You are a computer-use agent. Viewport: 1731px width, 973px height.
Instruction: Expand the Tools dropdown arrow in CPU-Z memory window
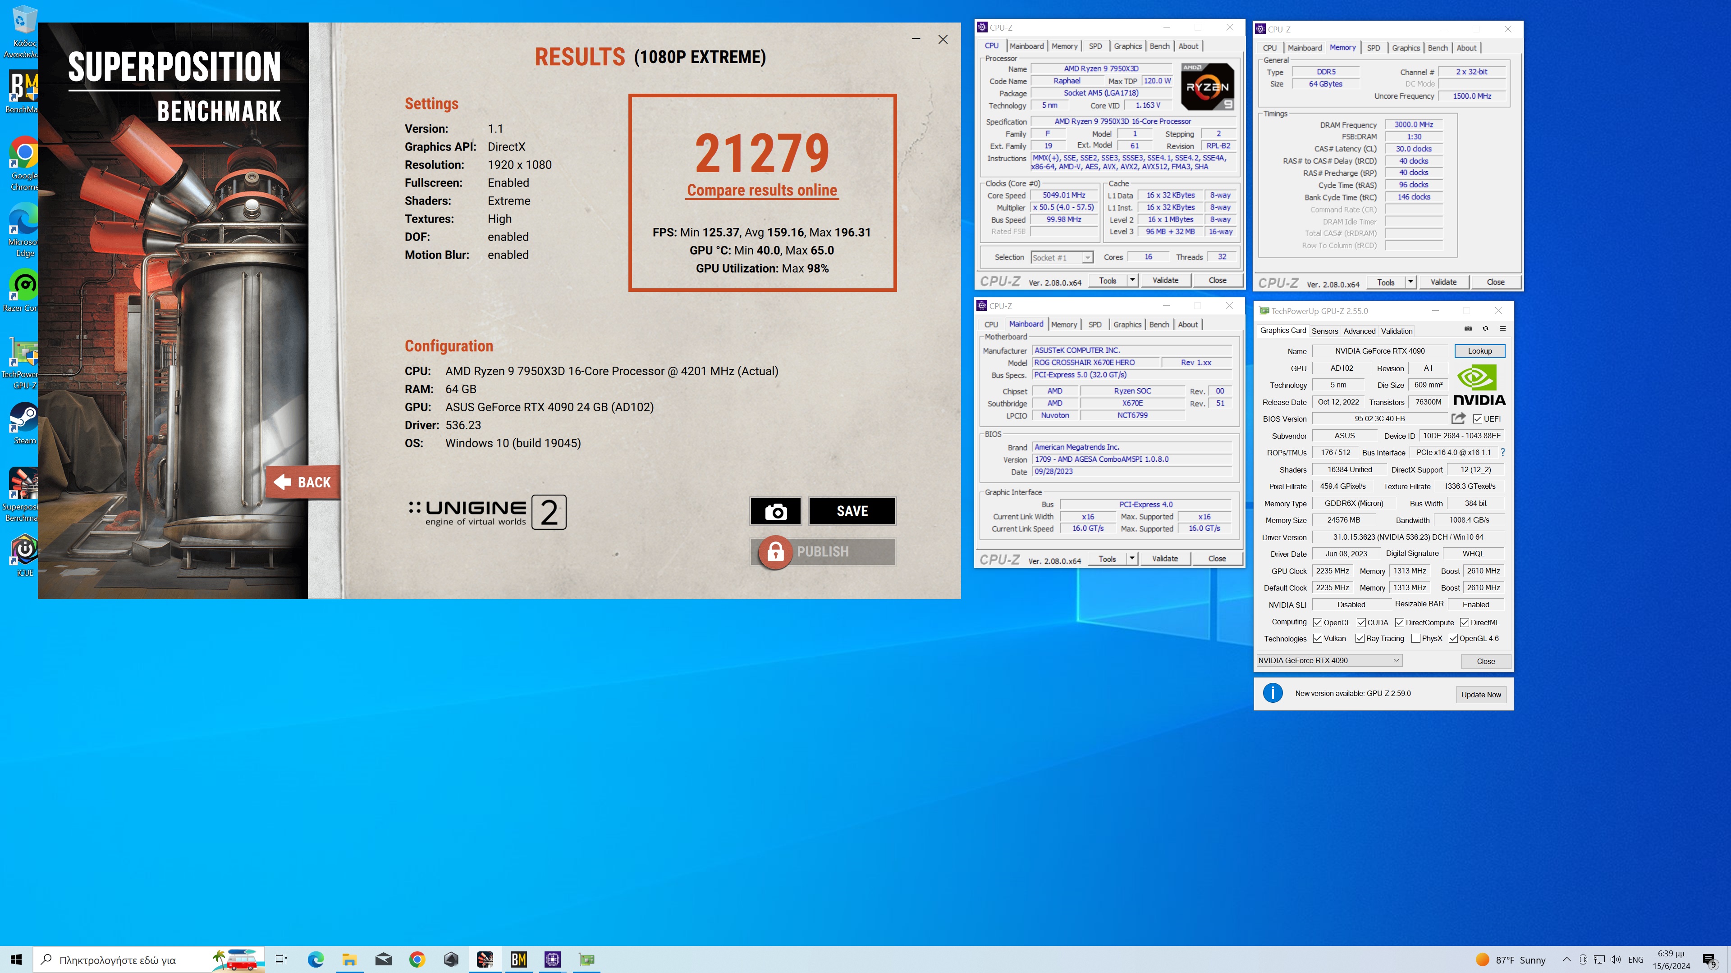click(x=1411, y=282)
